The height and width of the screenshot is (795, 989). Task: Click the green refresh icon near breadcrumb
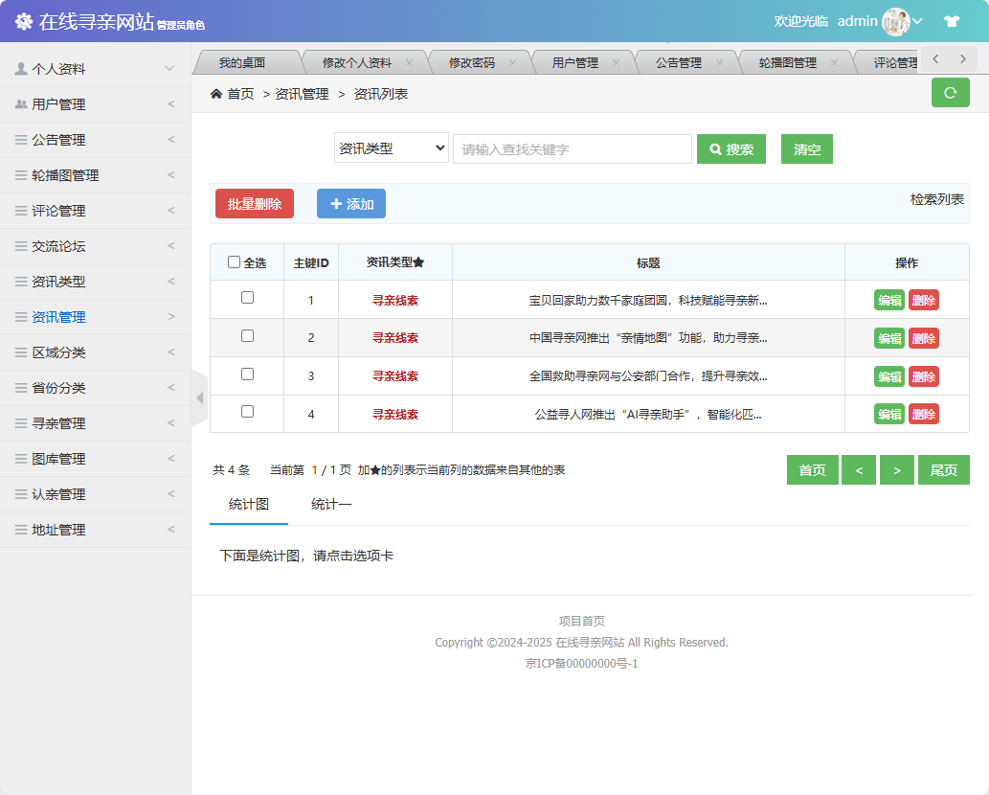[950, 93]
